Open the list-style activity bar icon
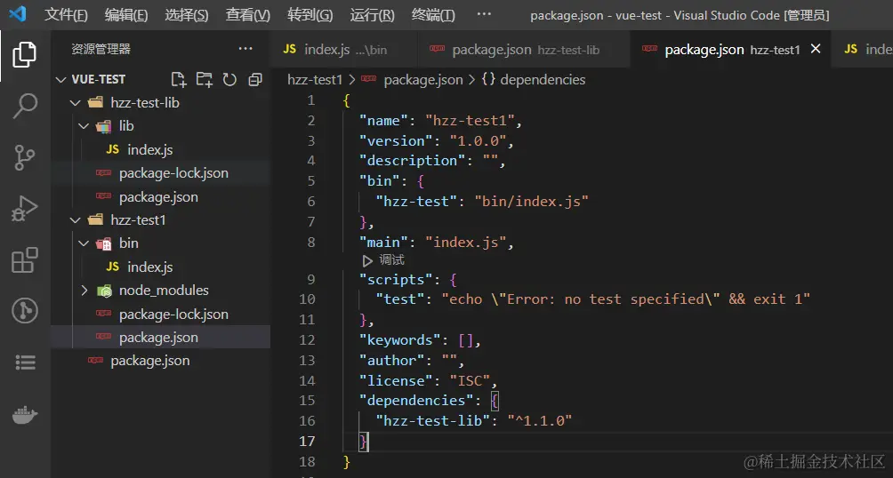This screenshot has width=893, height=478. pyautogui.click(x=25, y=362)
